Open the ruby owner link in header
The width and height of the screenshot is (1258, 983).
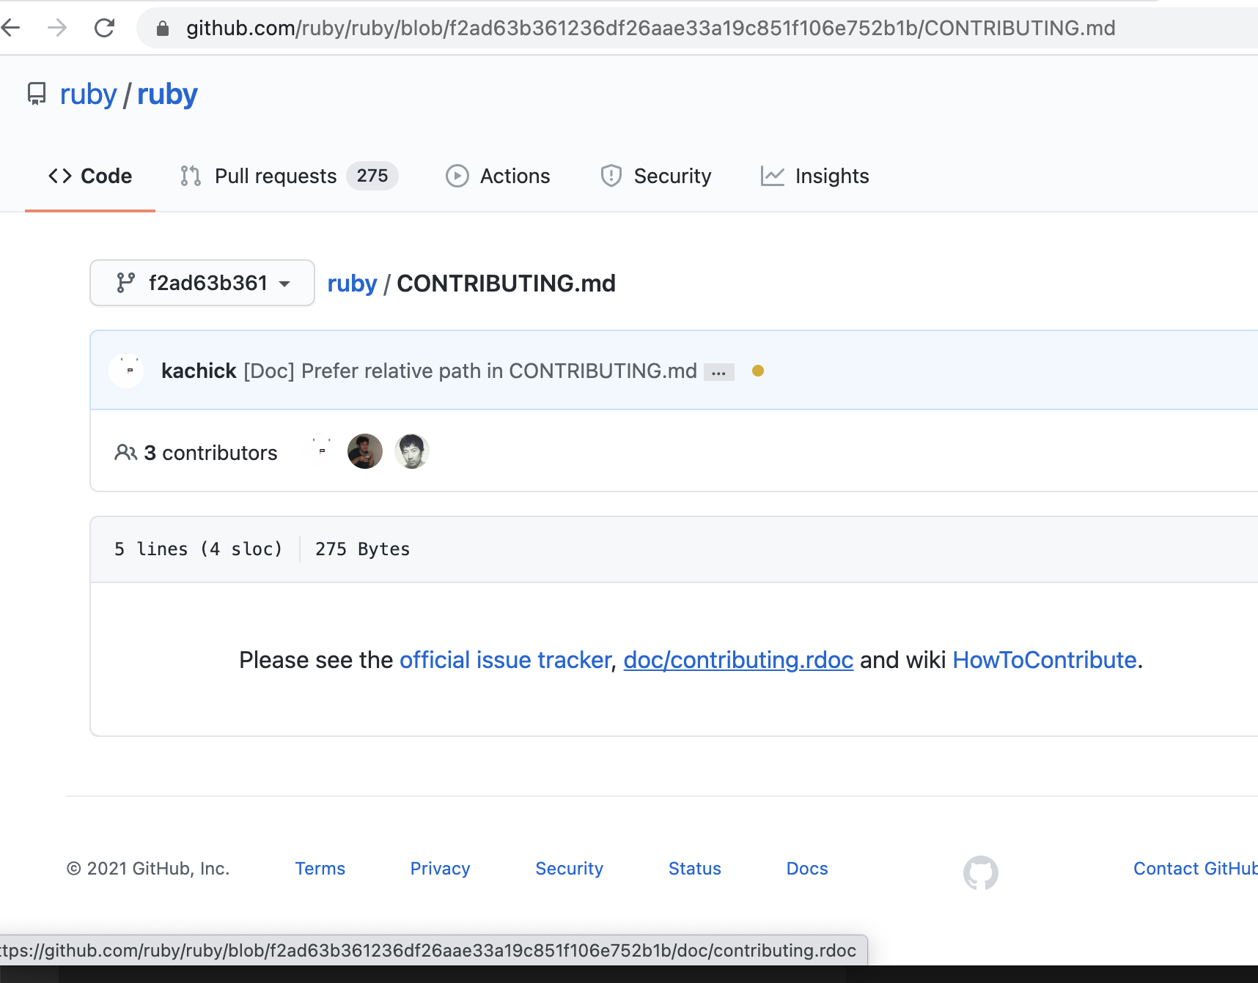point(88,94)
